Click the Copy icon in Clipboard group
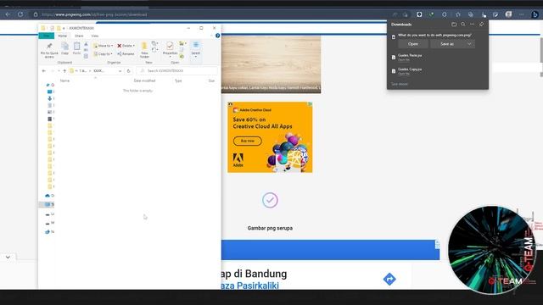This screenshot has width=543, height=305. pos(64,48)
